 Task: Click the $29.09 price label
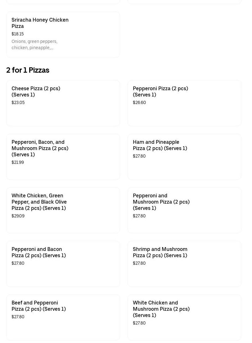[x=18, y=216]
